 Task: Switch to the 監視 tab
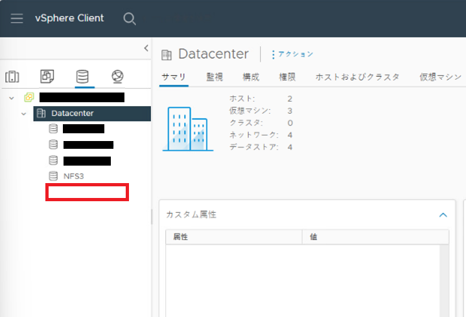(215, 77)
